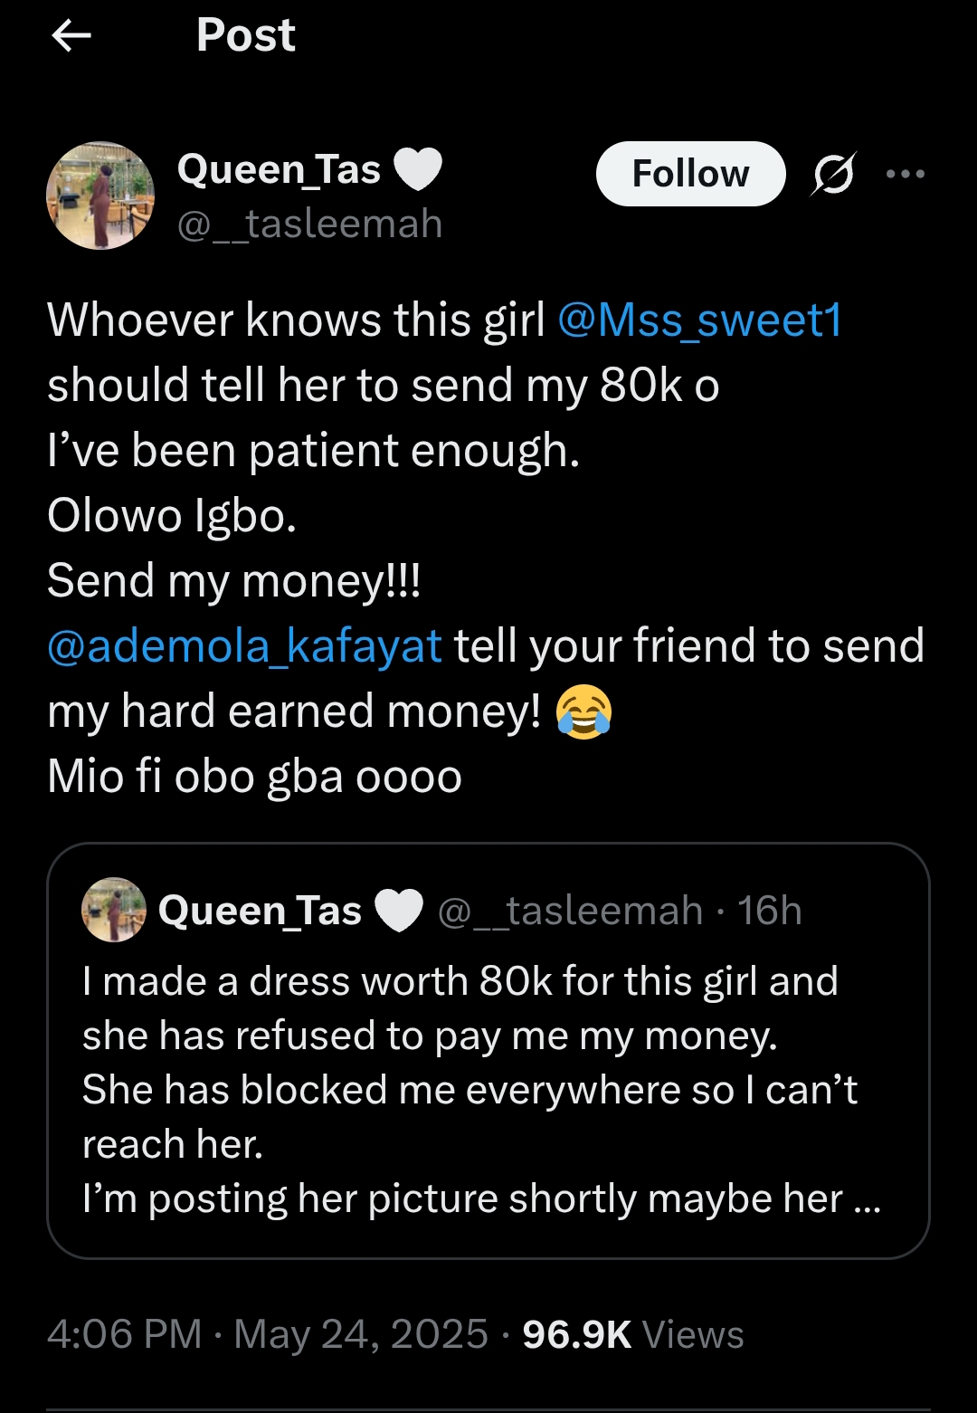
Task: Tap the Queen_Tas name in quoted post
Action: tap(260, 911)
